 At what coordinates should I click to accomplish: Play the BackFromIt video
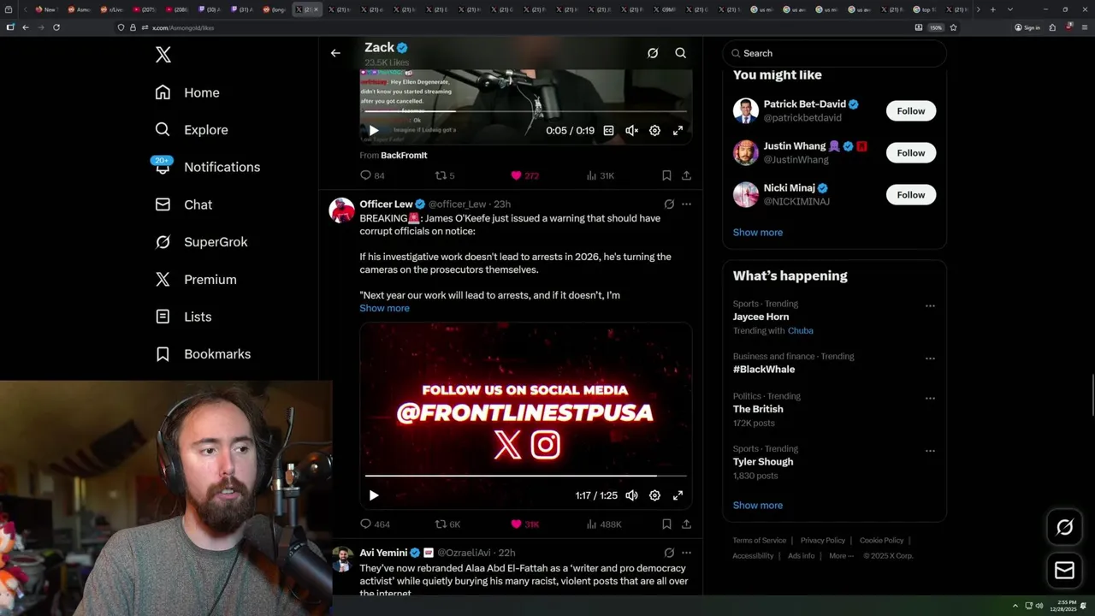[374, 131]
